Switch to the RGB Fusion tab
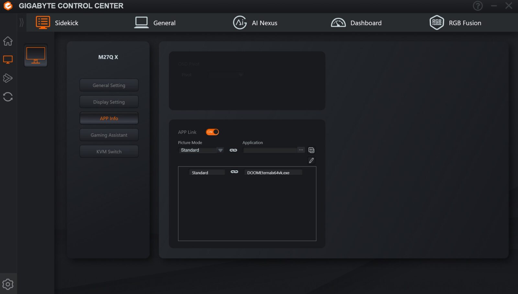This screenshot has height=294, width=518. [x=455, y=23]
